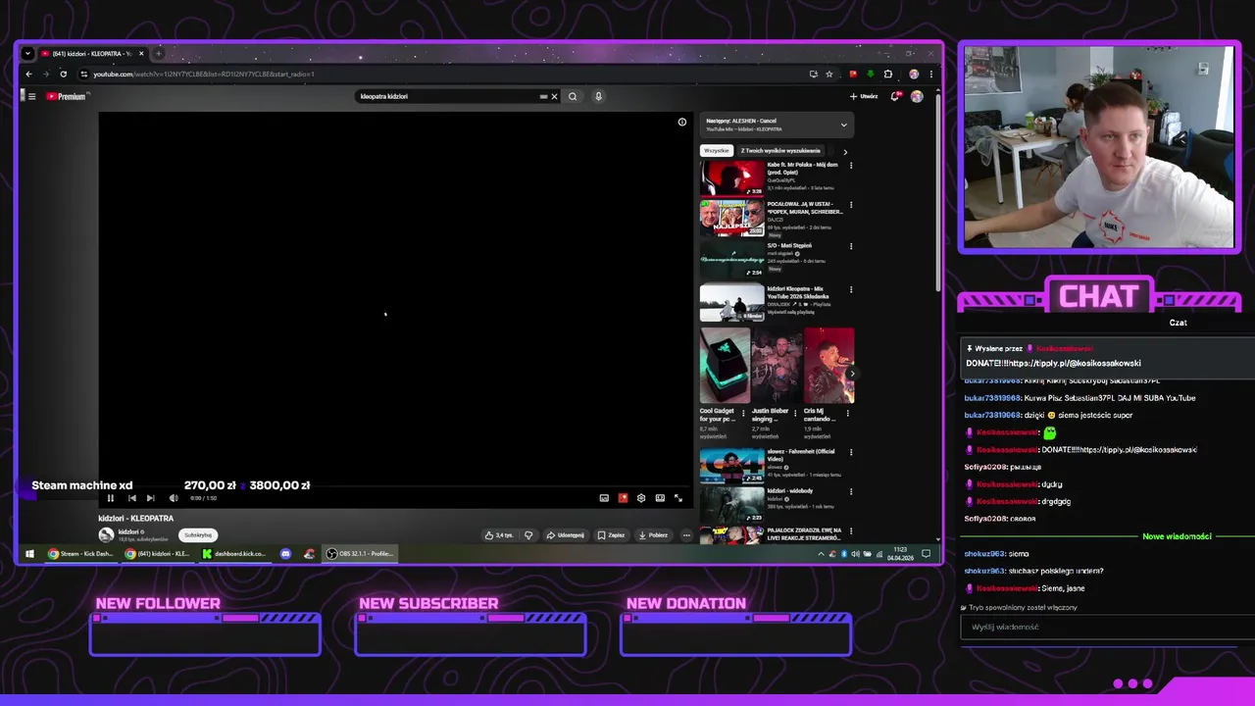Go back in Chrome
The image size is (1255, 706).
28,74
